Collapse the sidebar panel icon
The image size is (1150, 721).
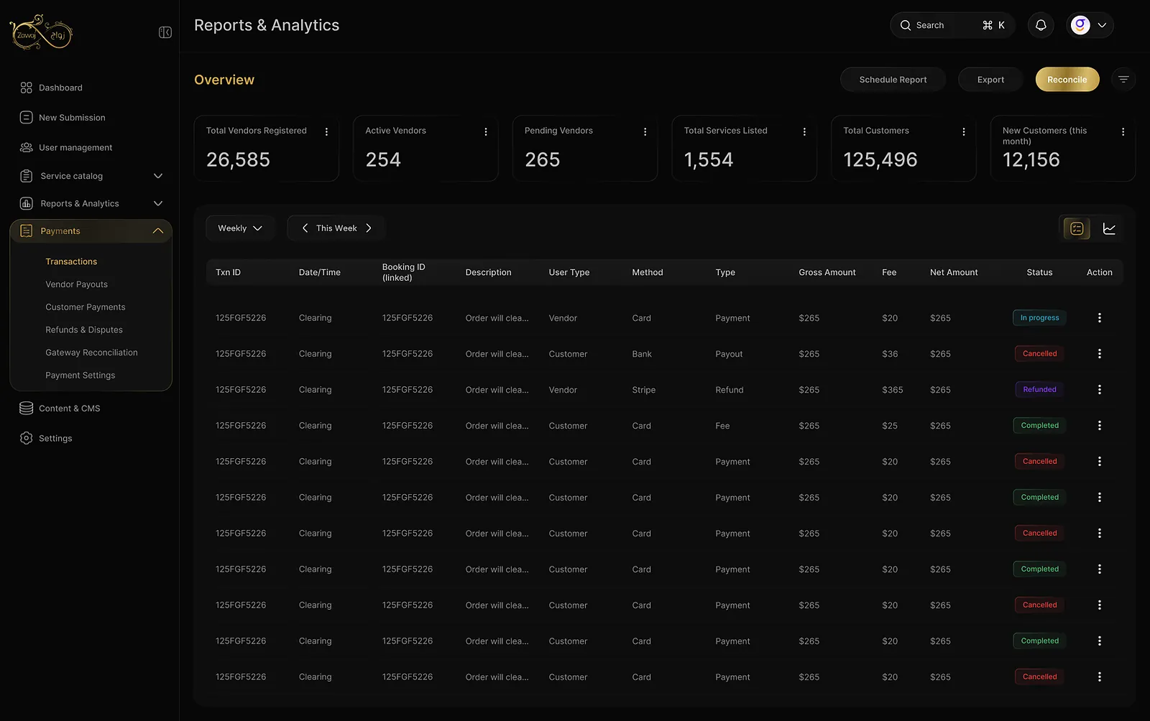point(165,32)
